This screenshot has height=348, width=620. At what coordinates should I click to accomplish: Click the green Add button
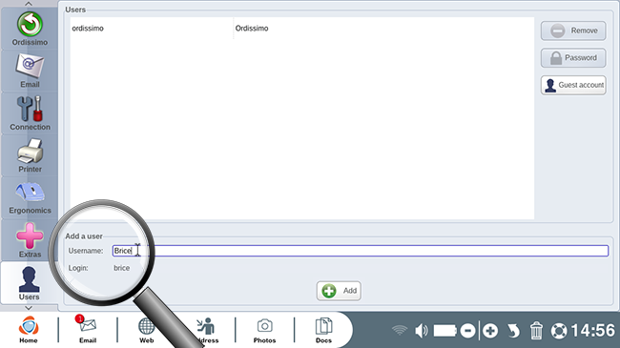(x=339, y=291)
